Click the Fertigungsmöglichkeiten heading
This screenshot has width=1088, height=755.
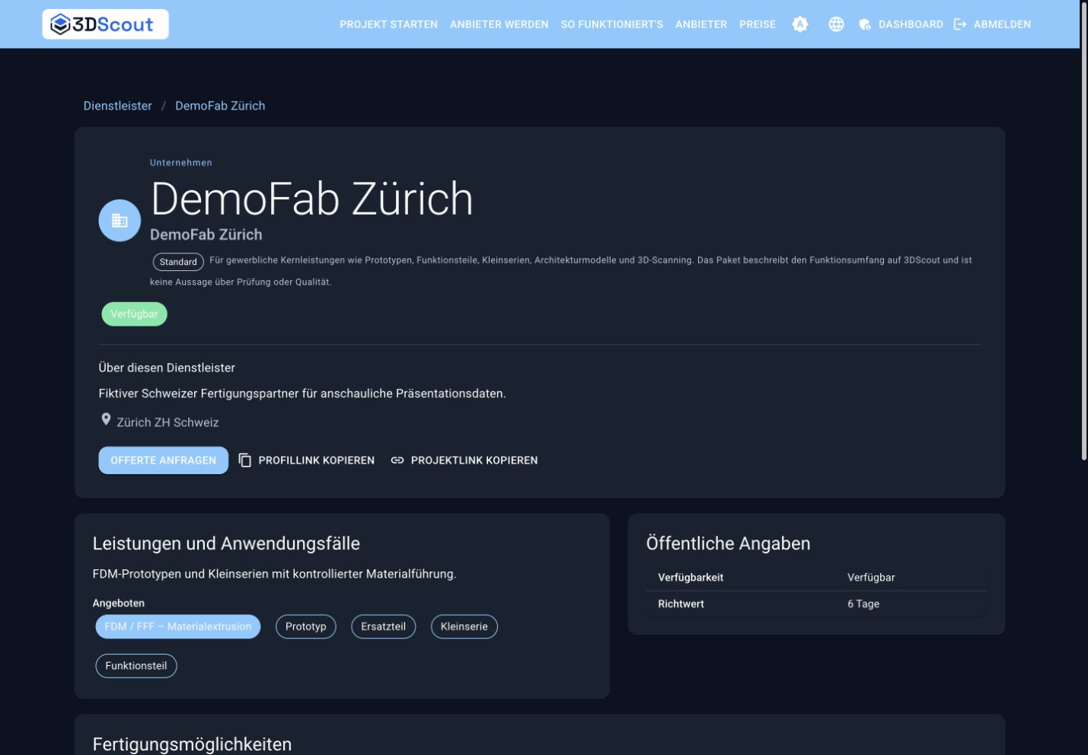tap(192, 744)
